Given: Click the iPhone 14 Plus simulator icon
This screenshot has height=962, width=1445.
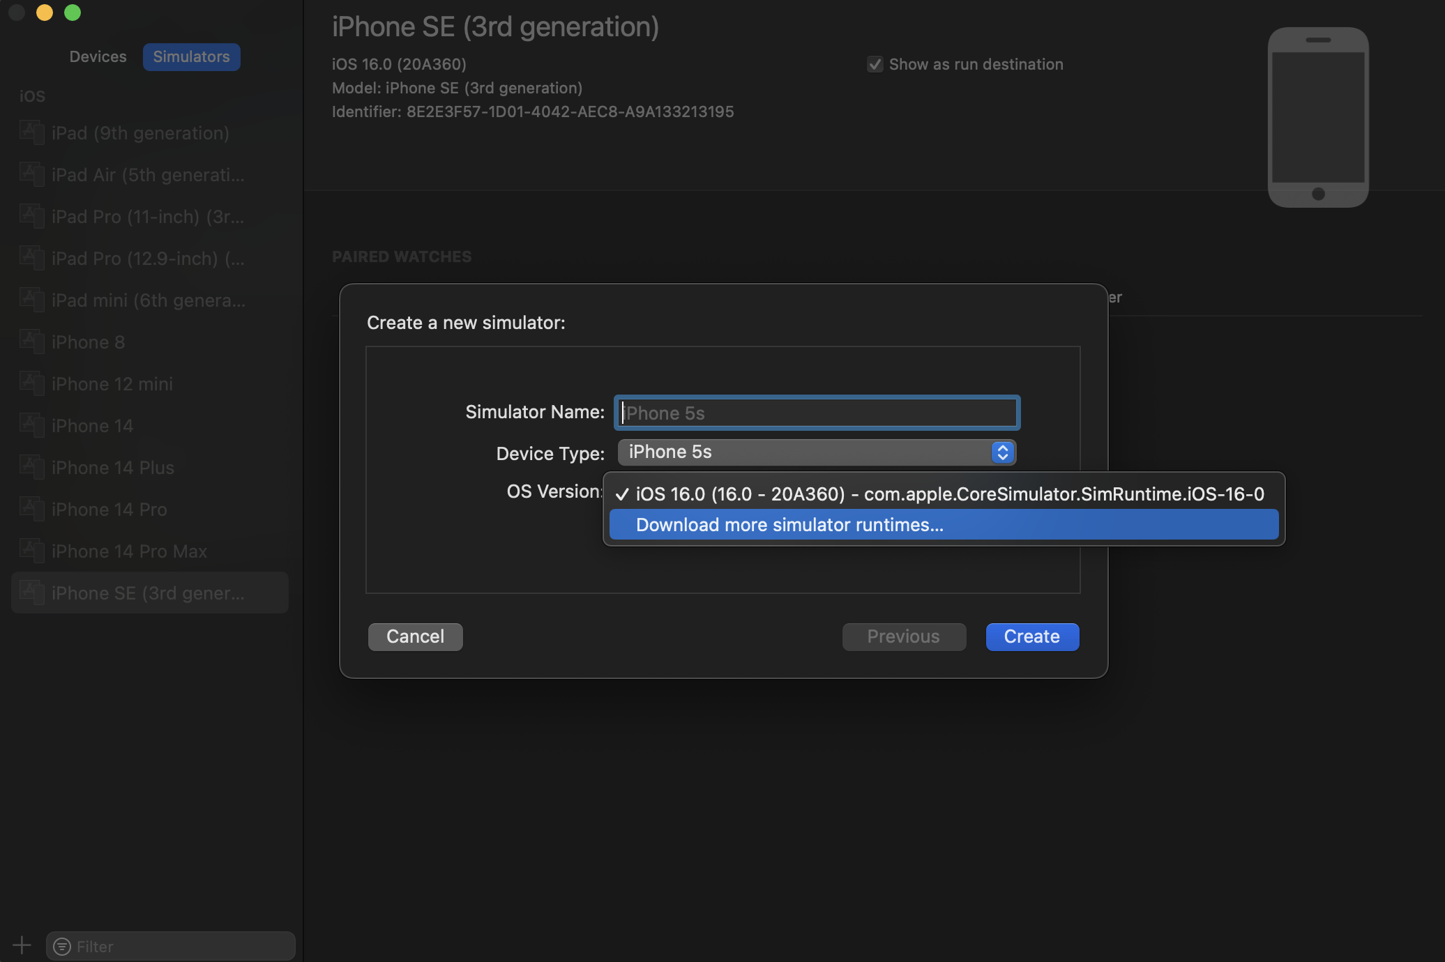Looking at the screenshot, I should point(32,467).
